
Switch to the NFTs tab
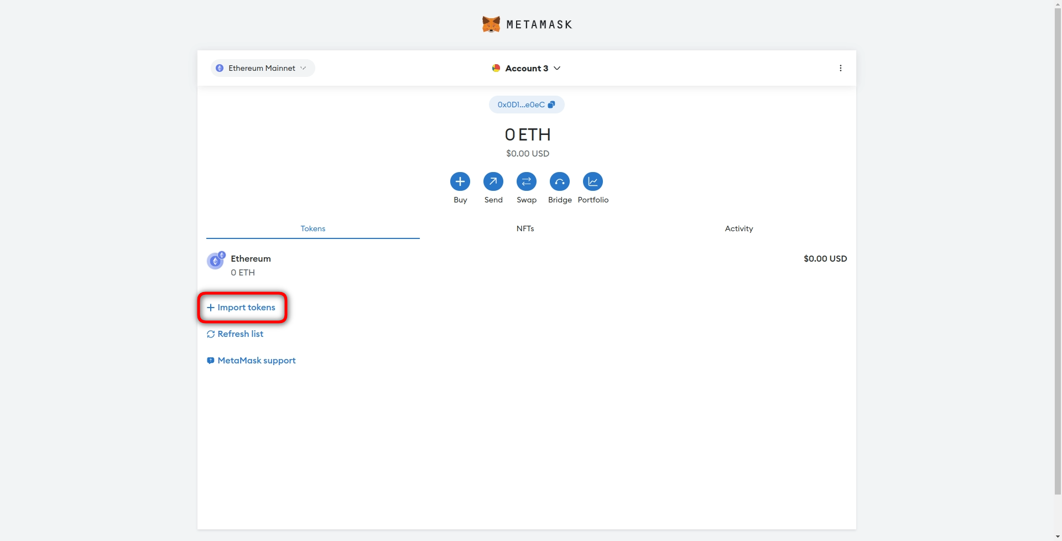525,228
